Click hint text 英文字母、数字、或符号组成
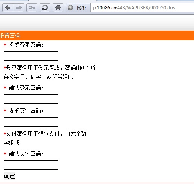Viewport: 194px width, 189px height. [x=38, y=76]
